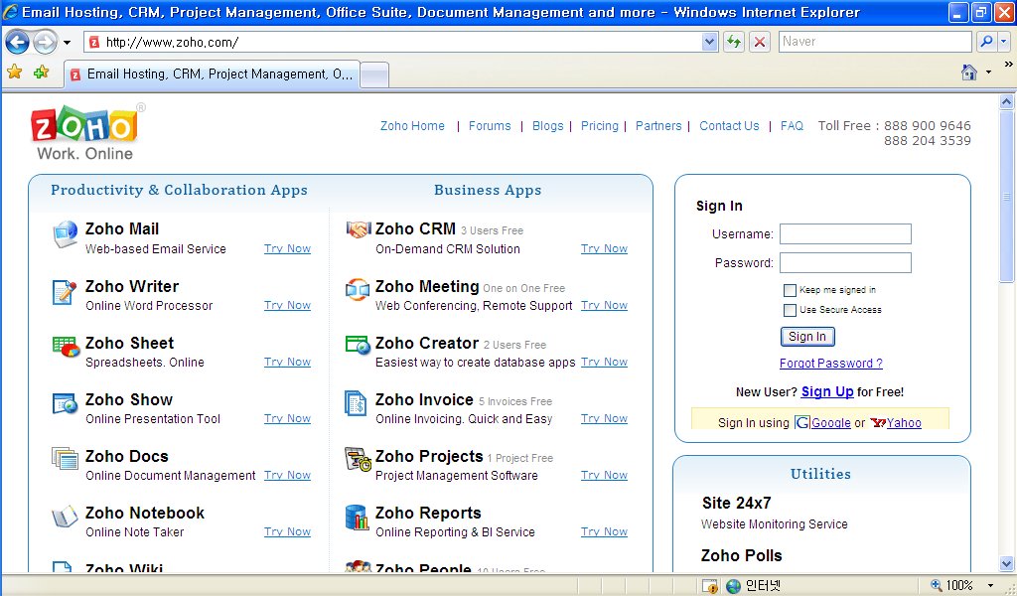Click the Zoho Docs icon
The image size is (1017, 596).
tap(65, 459)
